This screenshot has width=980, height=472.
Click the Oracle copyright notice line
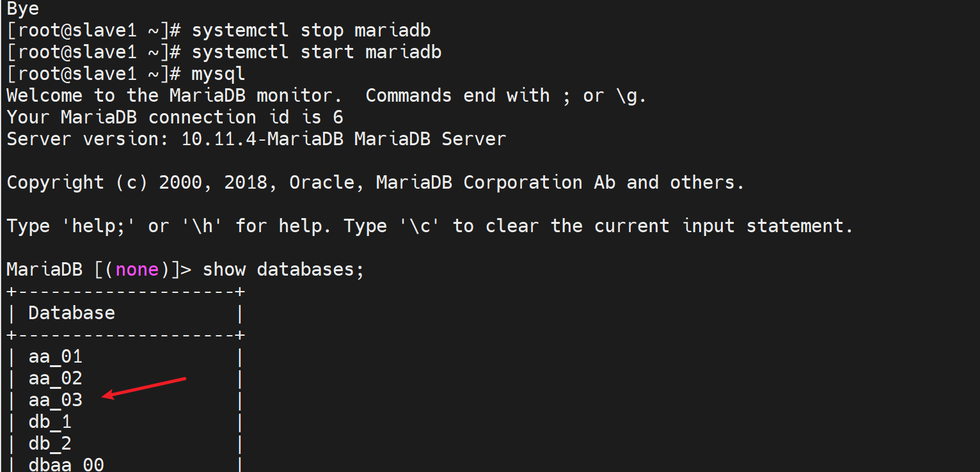click(375, 183)
